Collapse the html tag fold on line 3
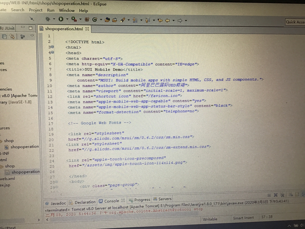This screenshot has width=305, height=229. [x=52, y=47]
